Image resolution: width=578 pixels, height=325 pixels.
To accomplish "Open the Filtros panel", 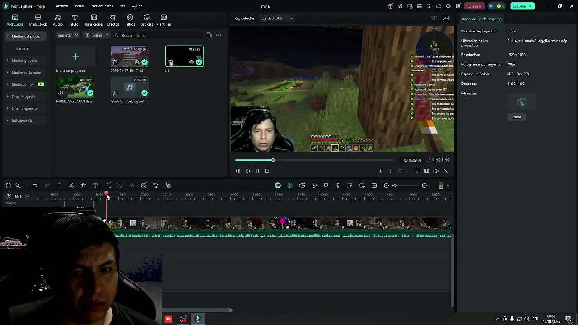I will point(130,20).
